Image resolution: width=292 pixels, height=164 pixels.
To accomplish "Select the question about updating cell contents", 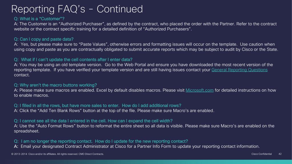I will point(73,60).
